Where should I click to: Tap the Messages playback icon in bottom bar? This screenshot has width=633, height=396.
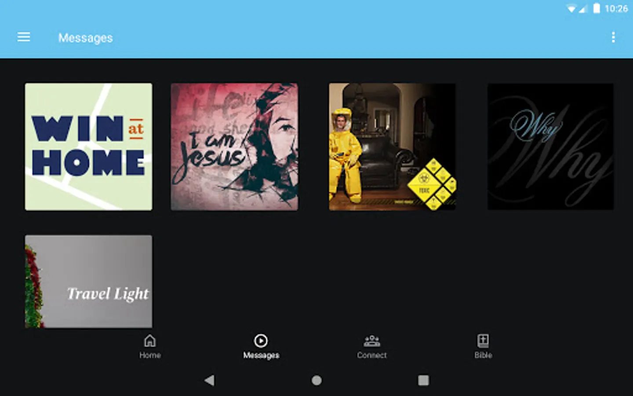tap(261, 340)
